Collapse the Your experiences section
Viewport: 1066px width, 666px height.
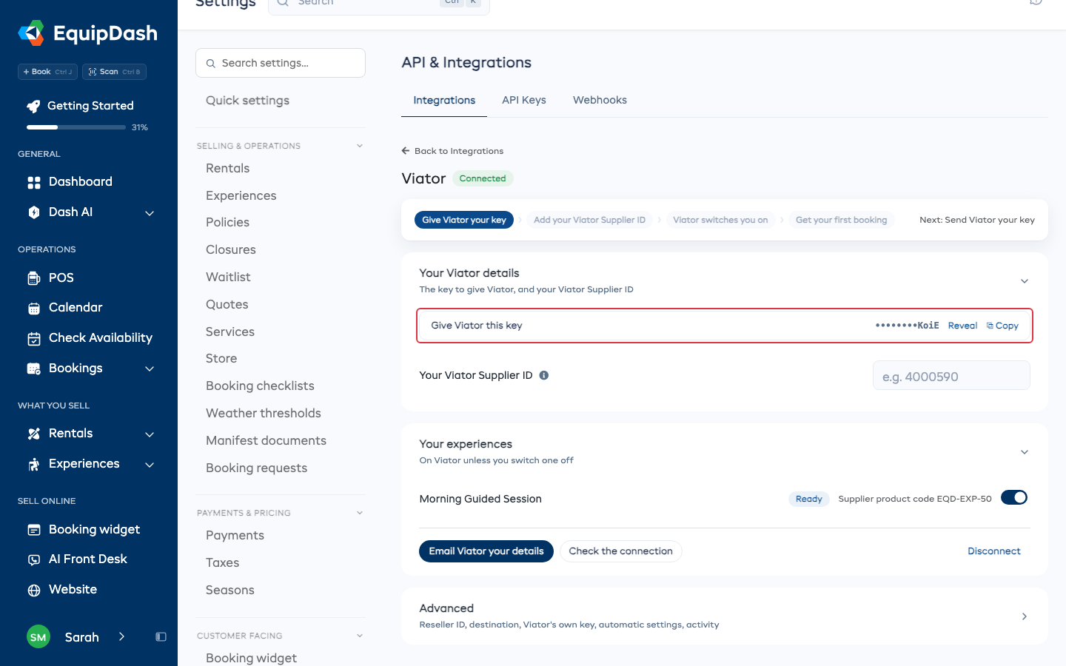(1025, 452)
